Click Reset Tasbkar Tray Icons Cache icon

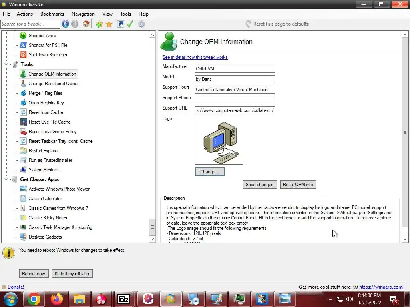[x=23, y=141]
